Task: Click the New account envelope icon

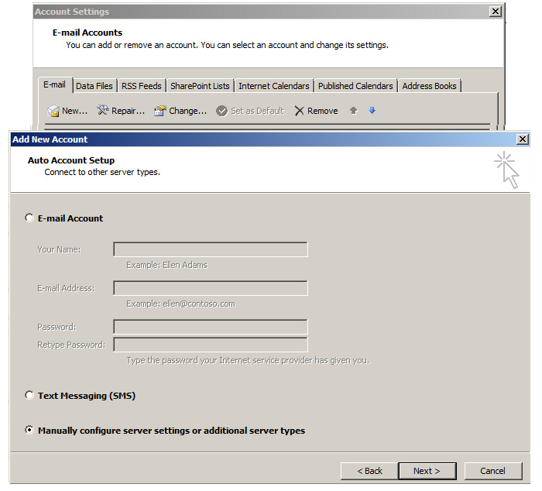Action: pos(53,111)
